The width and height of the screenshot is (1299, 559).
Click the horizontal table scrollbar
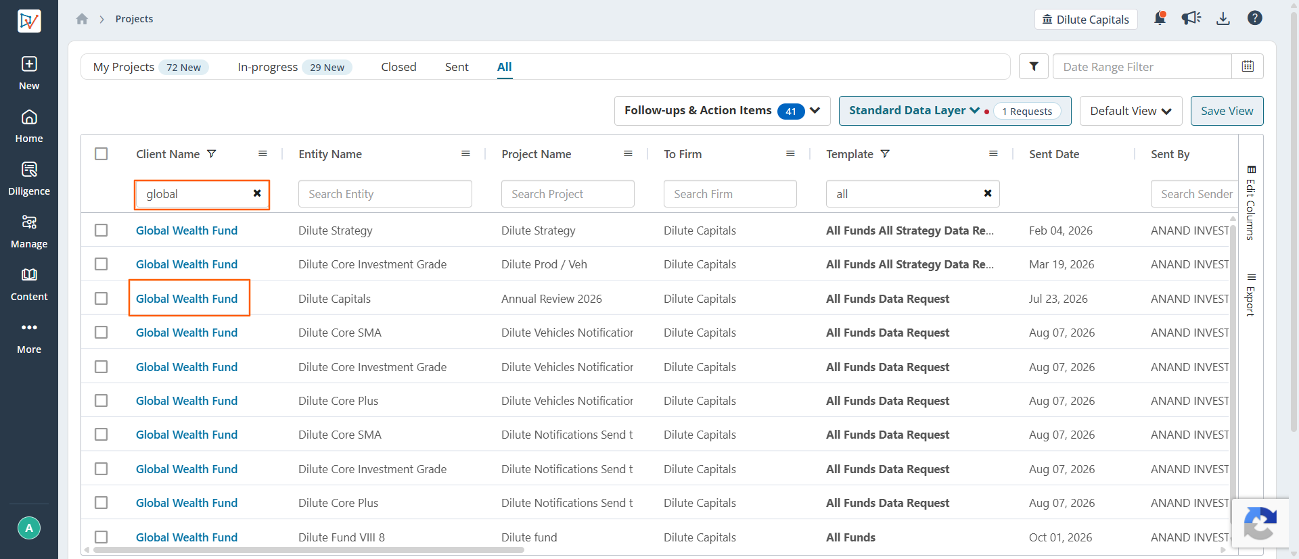(x=309, y=550)
